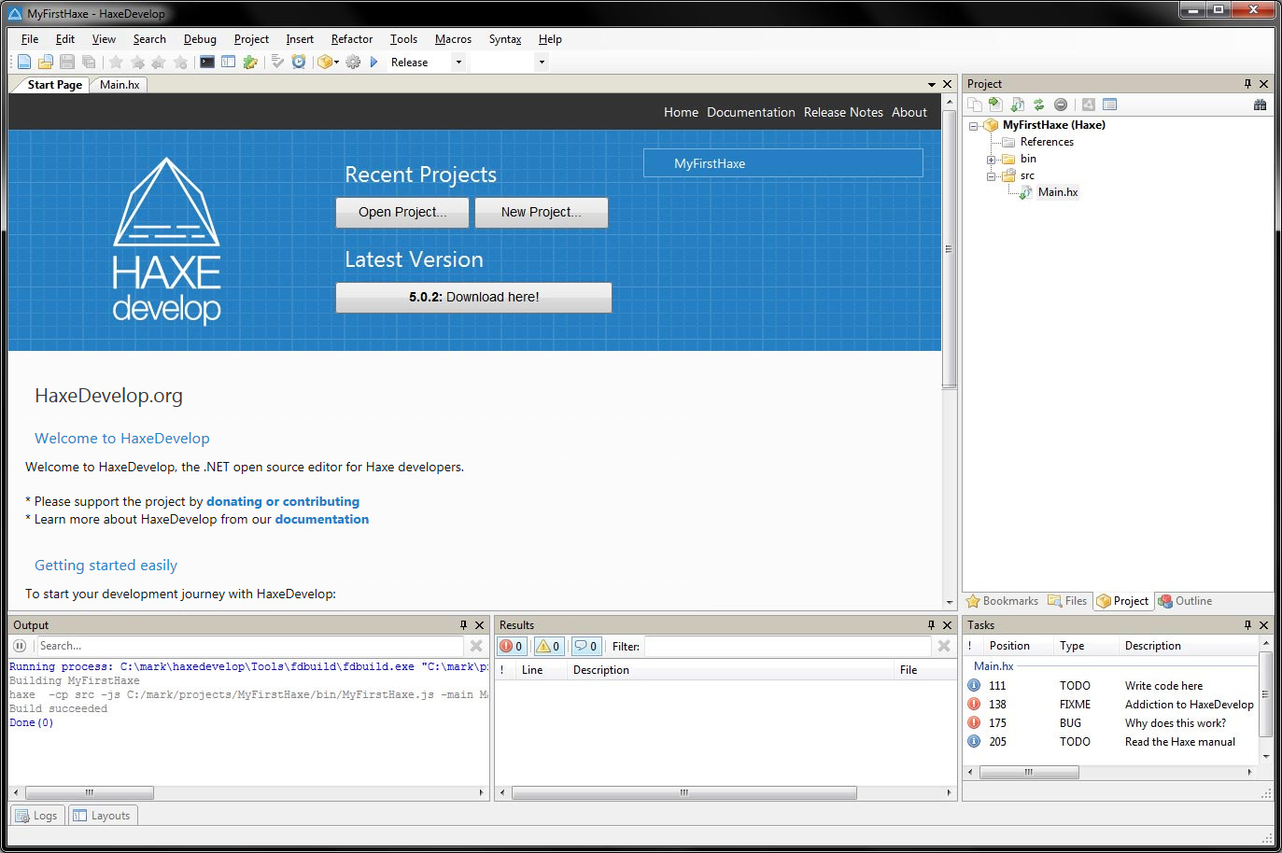The height and width of the screenshot is (853, 1282).
Task: Open the File menu
Action: pyautogui.click(x=30, y=39)
